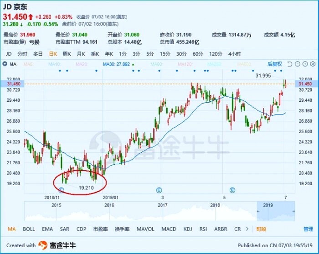The image size is (319, 254).
Task: Select the CR indicator
Action: [237, 229]
